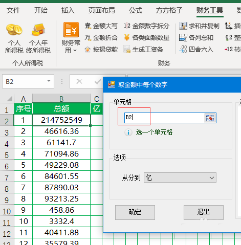Select the 各类面额数量 tool
Image resolution: width=241 pixels, height=245 pixels.
(146, 37)
